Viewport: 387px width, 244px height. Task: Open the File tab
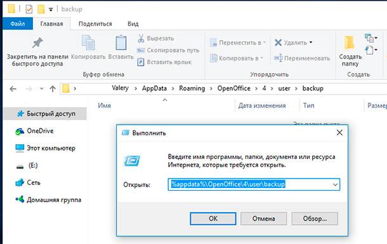(18, 24)
